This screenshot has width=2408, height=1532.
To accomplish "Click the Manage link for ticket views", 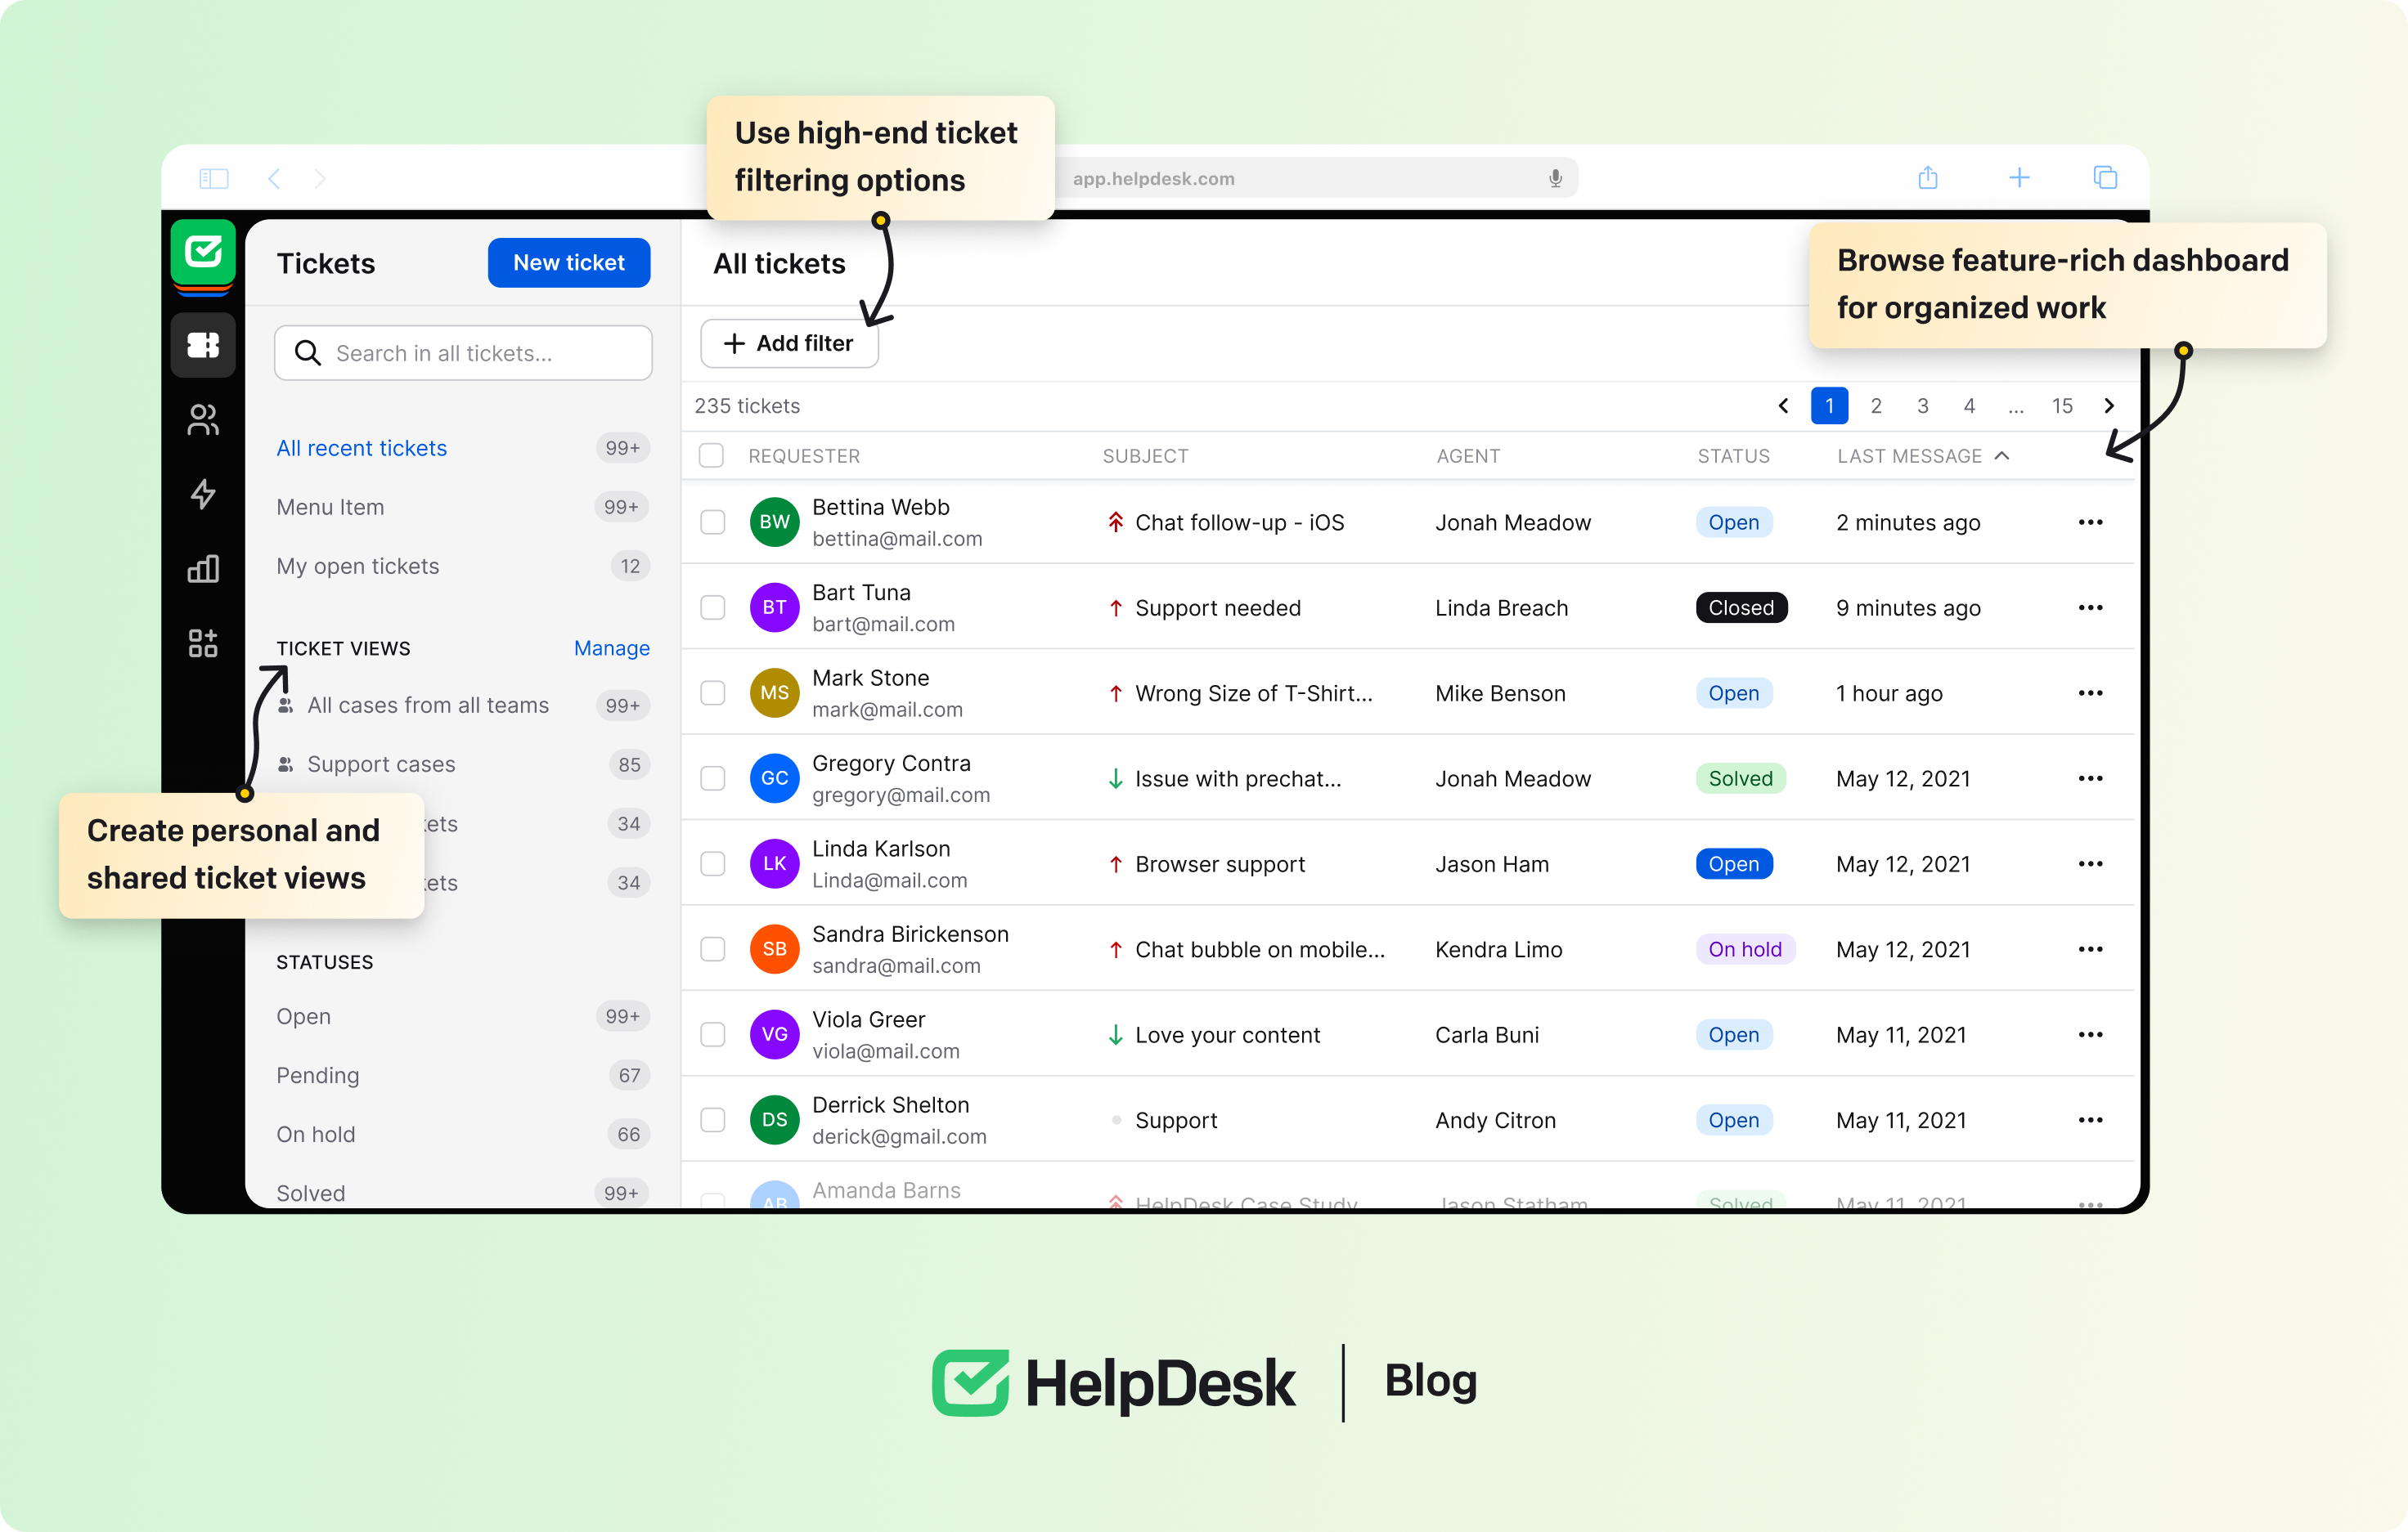I will [x=611, y=647].
